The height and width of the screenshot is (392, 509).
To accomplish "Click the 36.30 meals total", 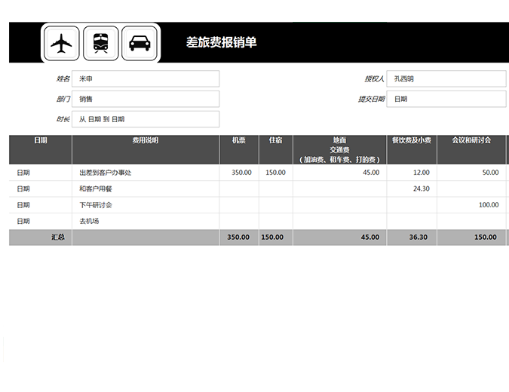I will tap(412, 237).
